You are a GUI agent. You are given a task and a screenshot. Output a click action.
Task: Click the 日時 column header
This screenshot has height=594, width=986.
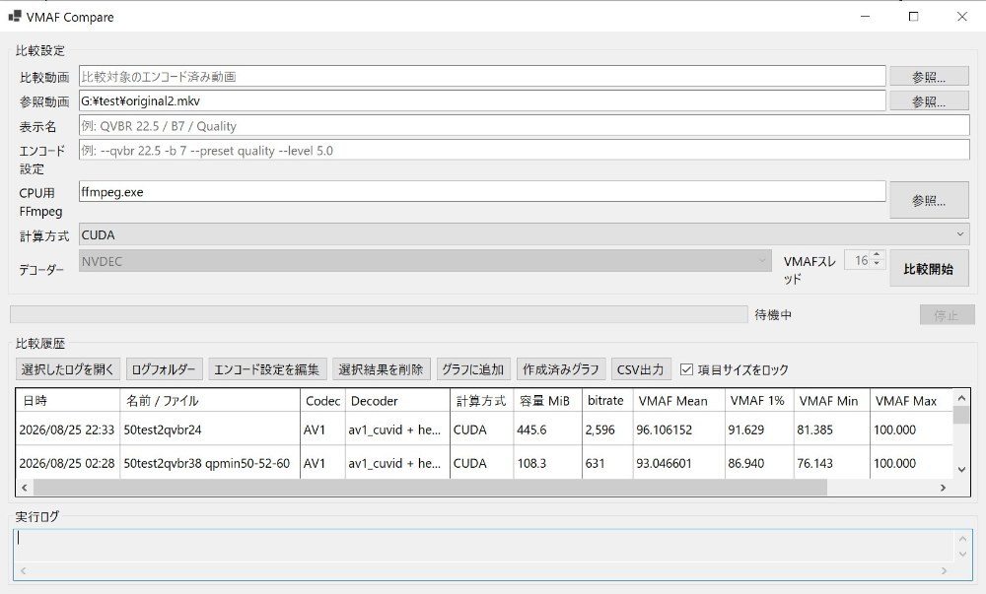pos(67,401)
